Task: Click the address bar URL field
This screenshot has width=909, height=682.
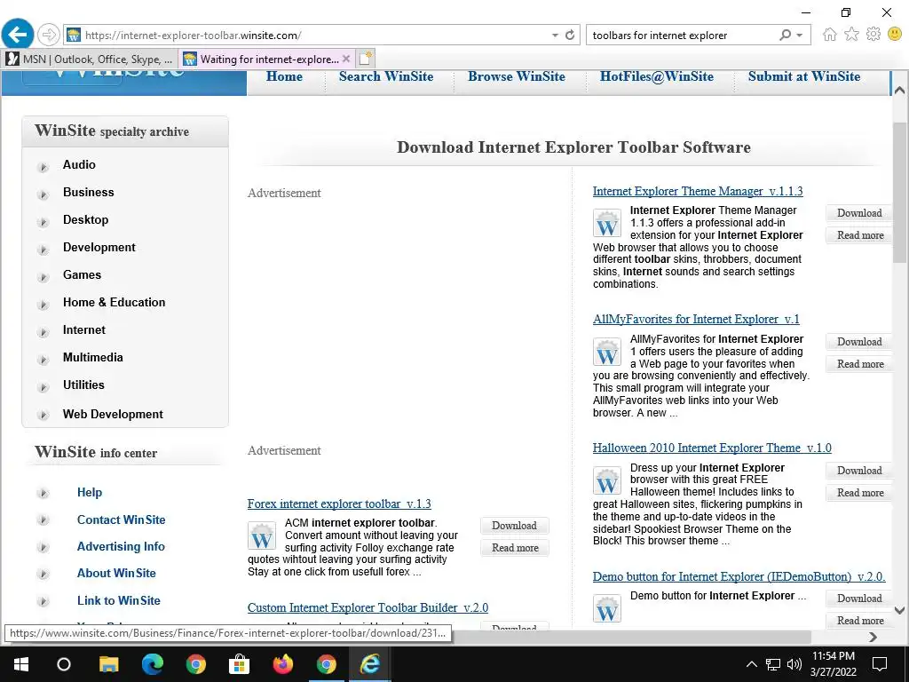Action: (x=313, y=36)
